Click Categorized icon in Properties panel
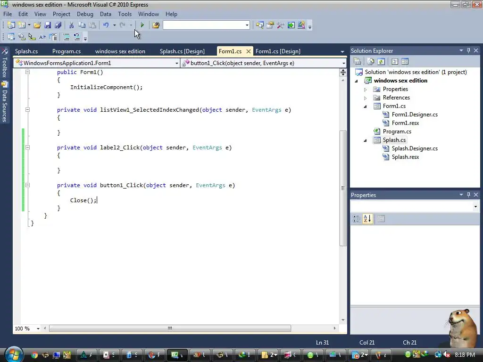This screenshot has height=362, width=483. click(357, 219)
